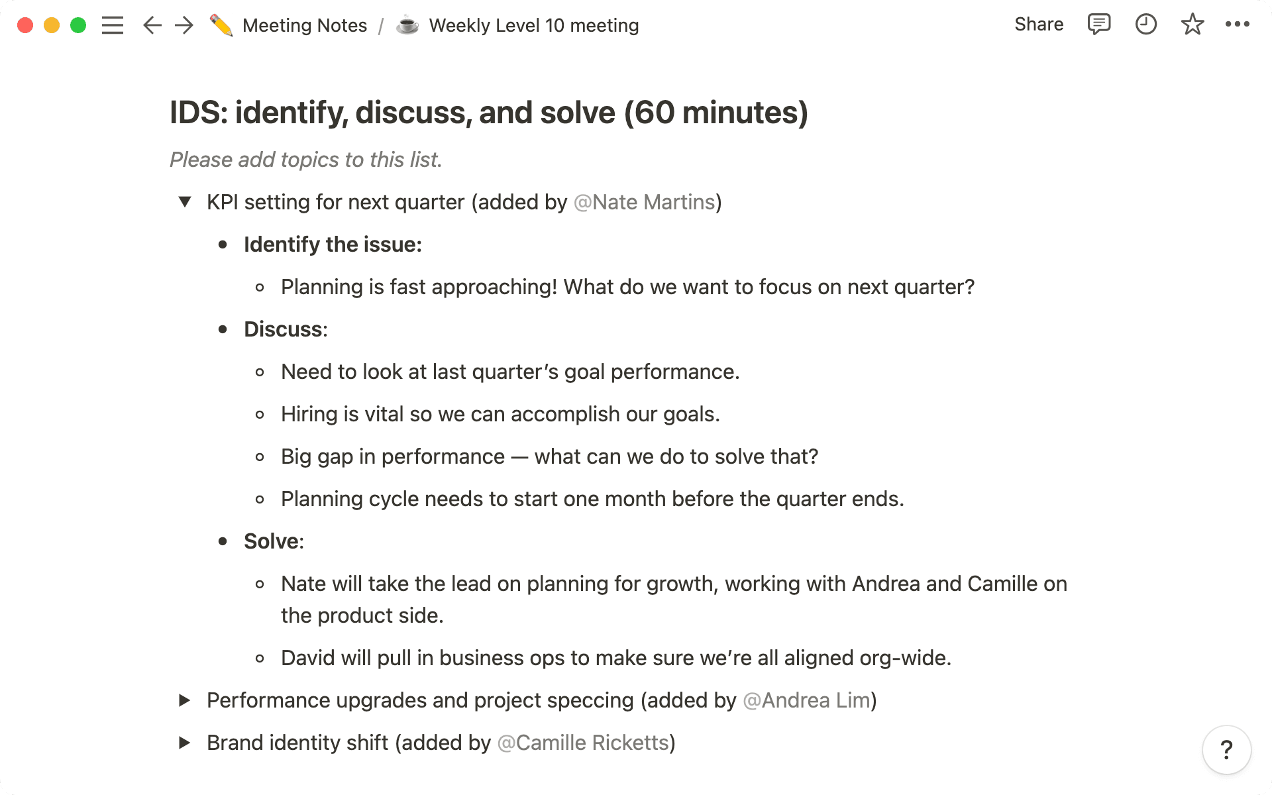Expand the Performance upgrades toggle
1272x795 pixels.
[x=184, y=700]
